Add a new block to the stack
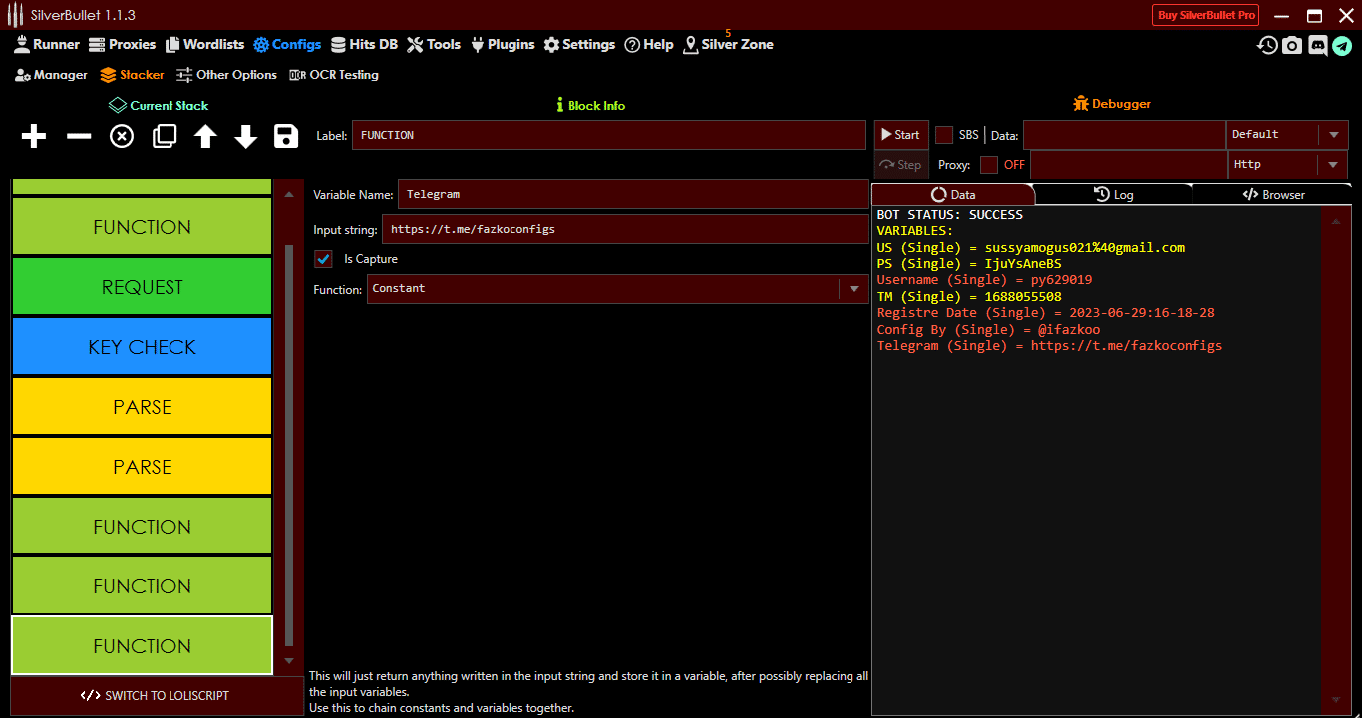The image size is (1362, 718). (x=33, y=136)
